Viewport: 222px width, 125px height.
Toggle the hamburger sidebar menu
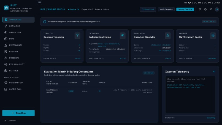(39, 2)
